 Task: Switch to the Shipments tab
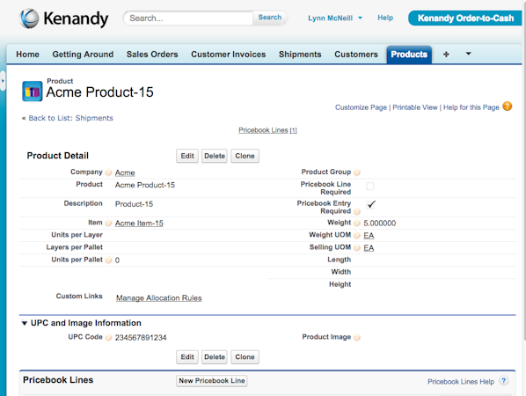pyautogui.click(x=300, y=54)
